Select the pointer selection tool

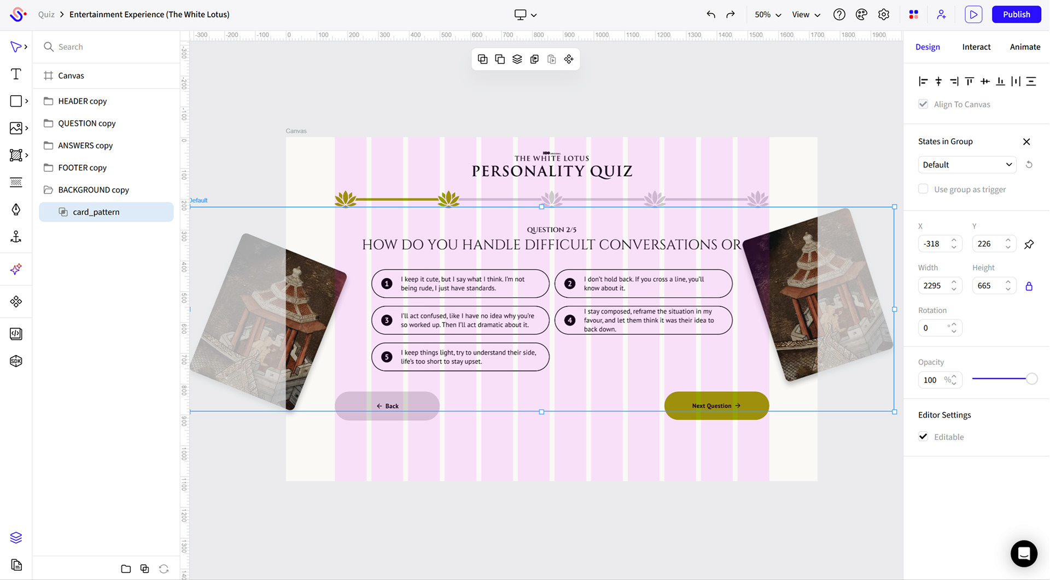click(15, 47)
